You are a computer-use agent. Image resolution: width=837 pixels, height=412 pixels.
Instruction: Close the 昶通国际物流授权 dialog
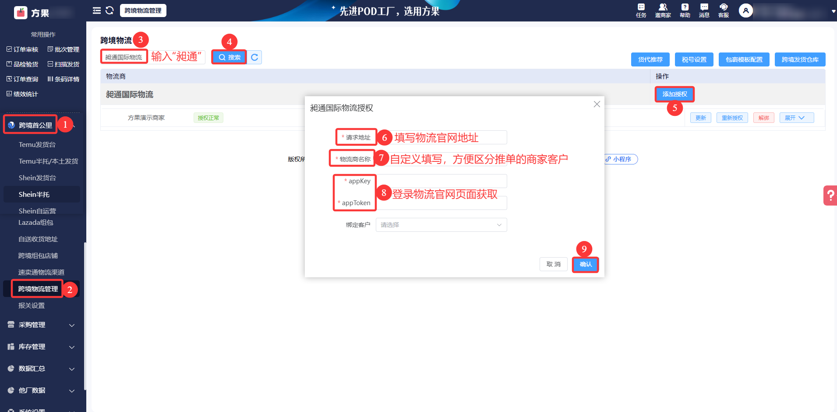[597, 104]
